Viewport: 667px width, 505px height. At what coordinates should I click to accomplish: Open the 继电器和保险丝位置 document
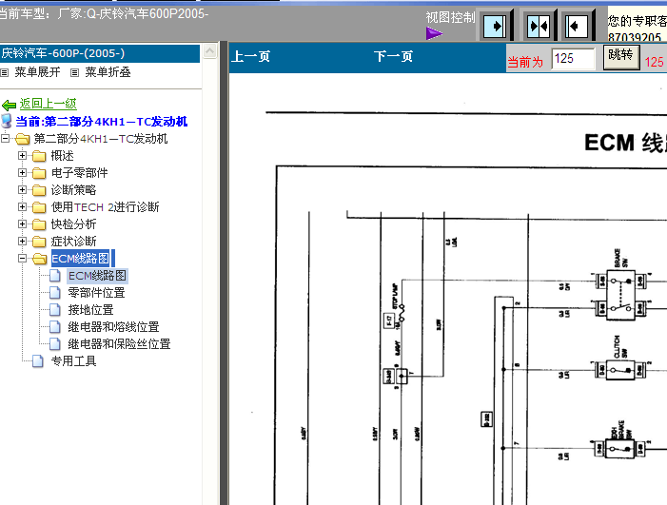click(119, 343)
